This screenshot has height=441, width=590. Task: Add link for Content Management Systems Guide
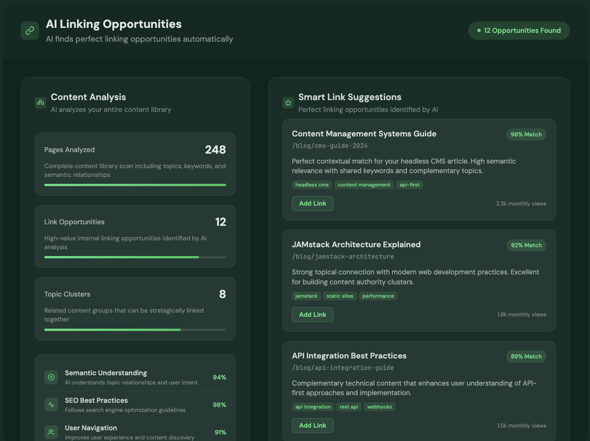click(312, 203)
